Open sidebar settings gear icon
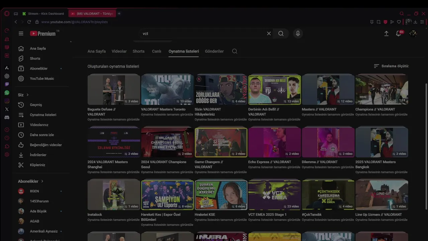The height and width of the screenshot is (241, 428). (x=7, y=155)
